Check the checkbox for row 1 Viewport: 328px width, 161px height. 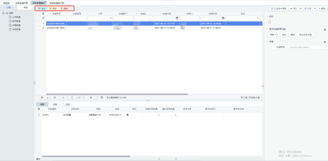point(38,24)
